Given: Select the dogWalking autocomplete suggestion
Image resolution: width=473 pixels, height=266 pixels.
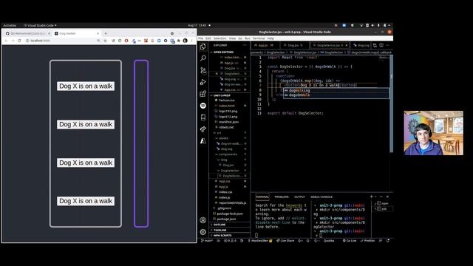Looking at the screenshot, I should tap(336, 90).
